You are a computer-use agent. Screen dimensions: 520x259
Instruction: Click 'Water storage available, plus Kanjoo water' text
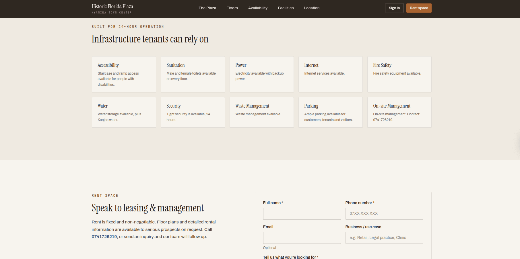point(119,117)
